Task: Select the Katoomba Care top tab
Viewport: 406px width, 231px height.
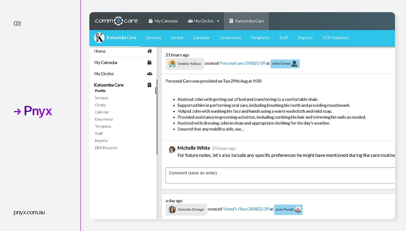Action: click(x=246, y=21)
